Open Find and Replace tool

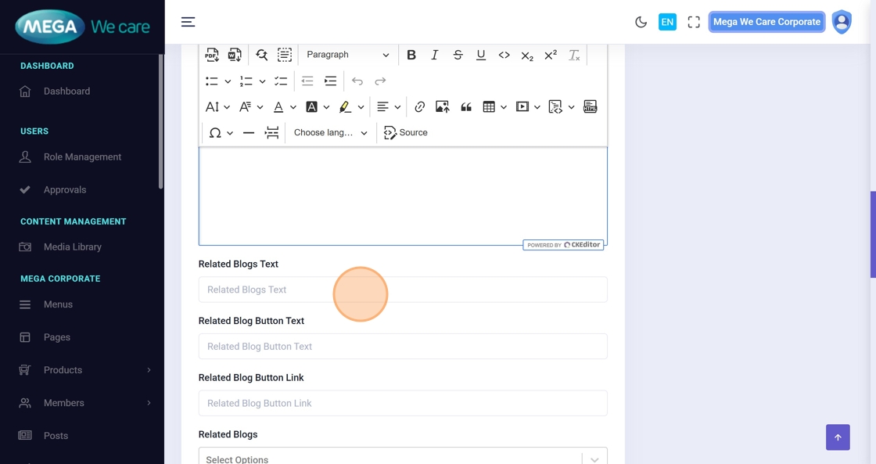point(261,55)
